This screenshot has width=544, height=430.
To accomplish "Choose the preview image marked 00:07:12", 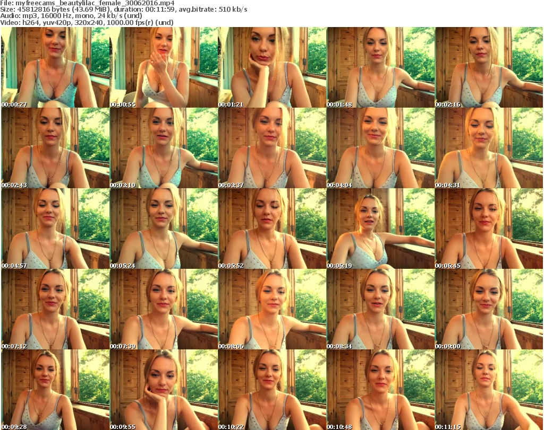I will 55,309.
